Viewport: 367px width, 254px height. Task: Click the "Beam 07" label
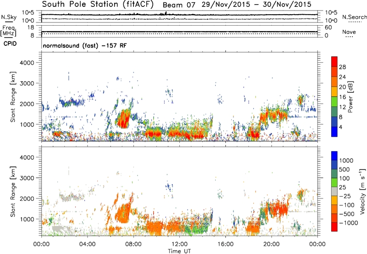pos(179,5)
